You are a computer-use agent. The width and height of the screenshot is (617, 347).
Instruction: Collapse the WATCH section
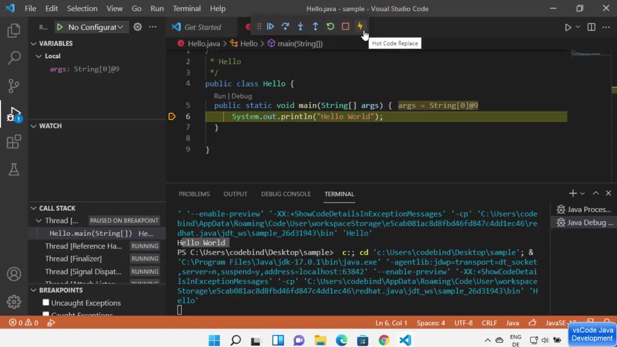click(34, 126)
